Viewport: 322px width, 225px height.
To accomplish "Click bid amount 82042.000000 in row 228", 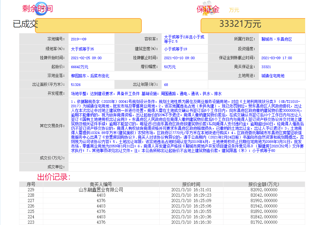I will 264,195.
